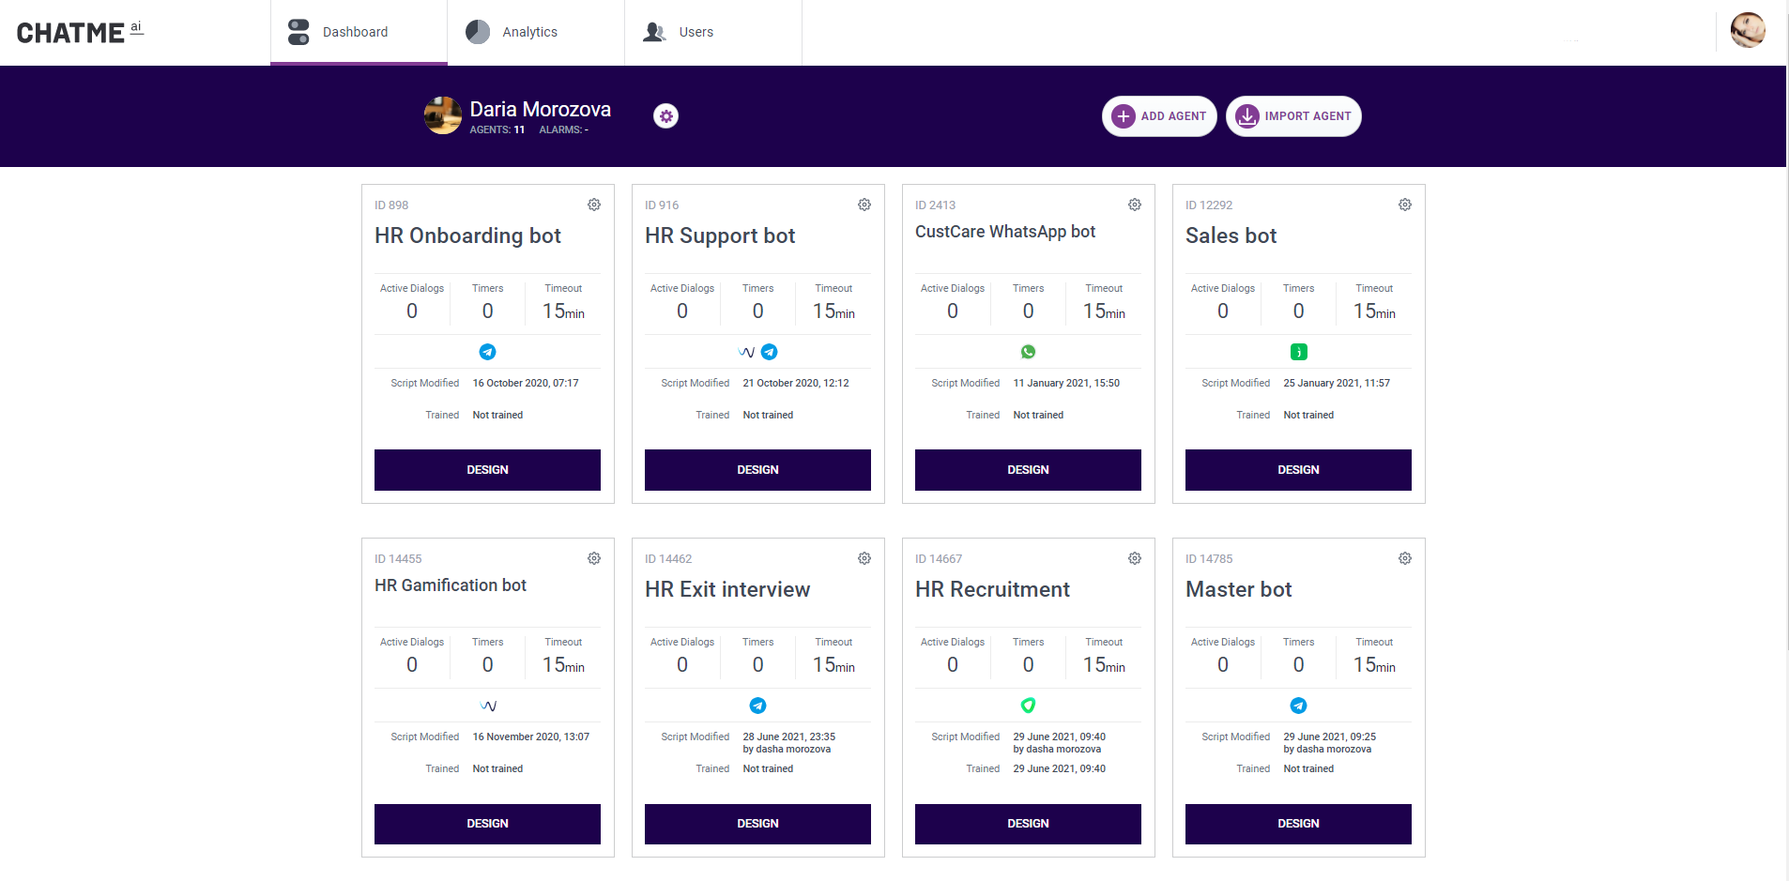Open the user avatar menu in header
The image size is (1789, 881).
(1747, 30)
